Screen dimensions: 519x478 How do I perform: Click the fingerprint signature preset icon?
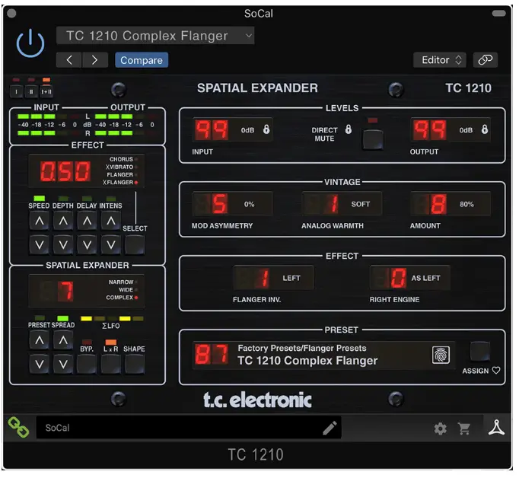tap(441, 355)
